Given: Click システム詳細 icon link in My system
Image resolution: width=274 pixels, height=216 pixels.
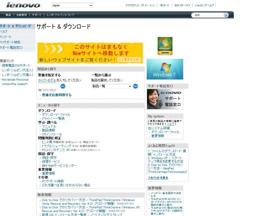Looking at the screenshot, I should click(159, 128).
